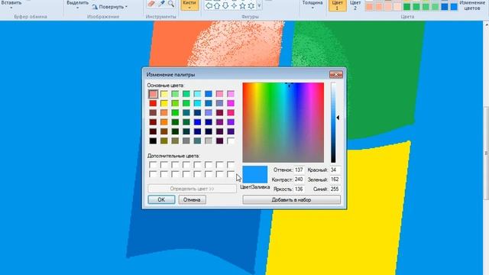Click the Отмена cancel button
This screenshot has height=275, width=489.
click(x=192, y=199)
